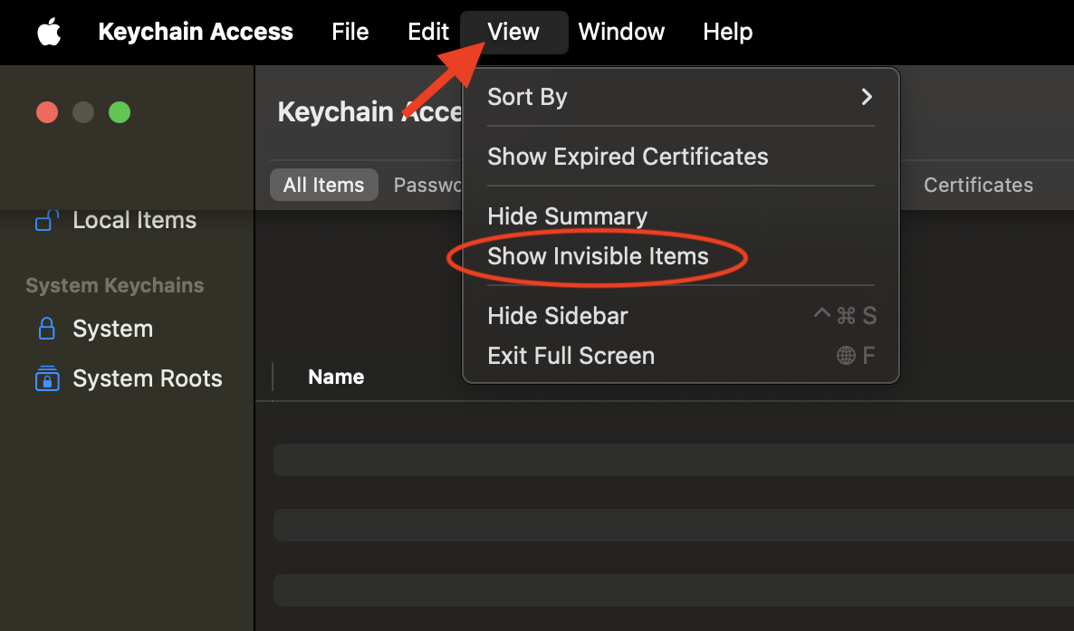This screenshot has height=631, width=1074.
Task: Open the Keychain Access app menu
Action: pos(196,33)
